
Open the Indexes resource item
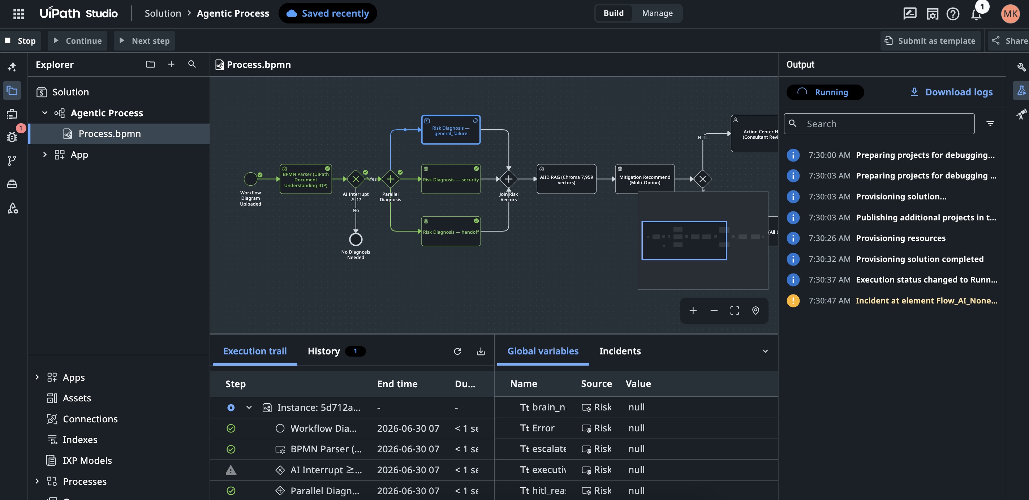(80, 440)
